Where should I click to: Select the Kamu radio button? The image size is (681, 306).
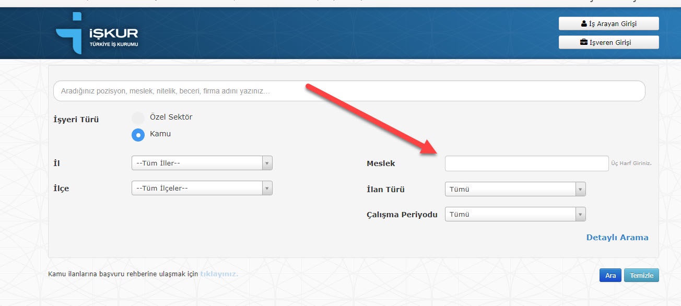click(138, 135)
